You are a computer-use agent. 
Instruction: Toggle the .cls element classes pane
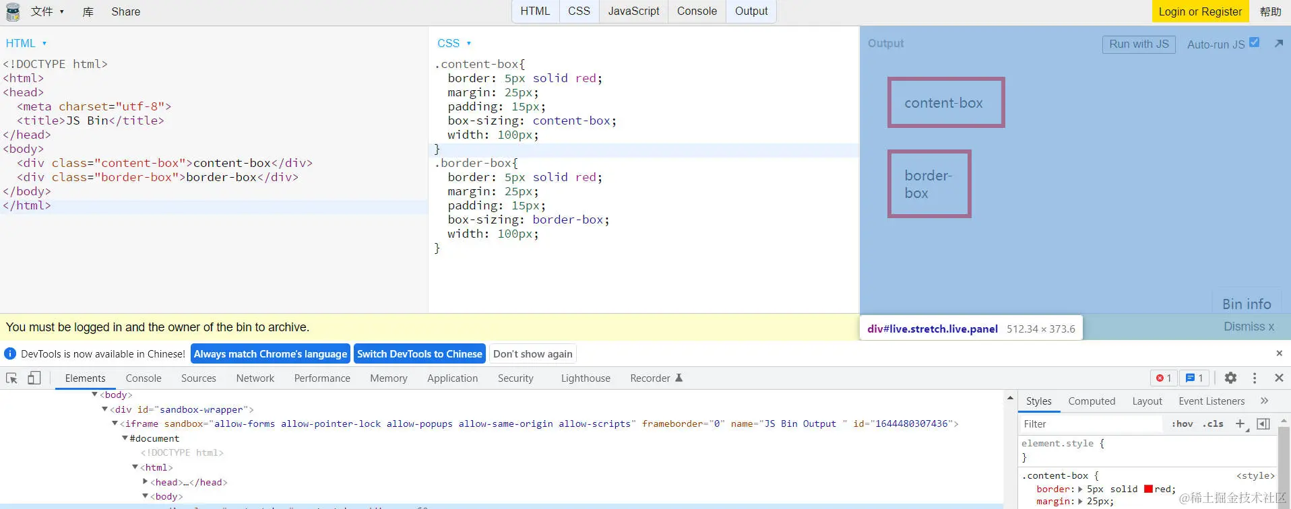tap(1213, 423)
